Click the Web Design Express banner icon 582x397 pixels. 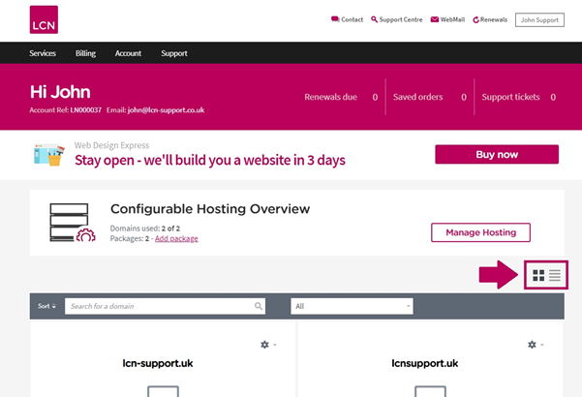tap(49, 155)
